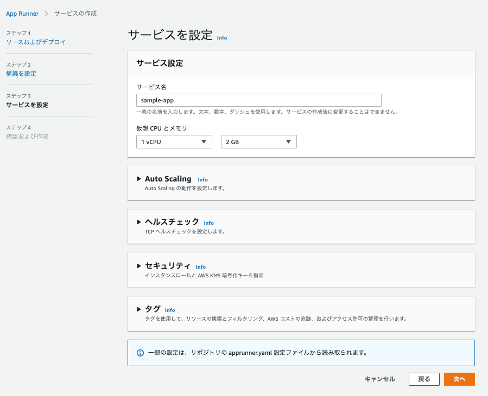This screenshot has height=396, width=488.
Task: Click the 戻る button
Action: tap(424, 379)
